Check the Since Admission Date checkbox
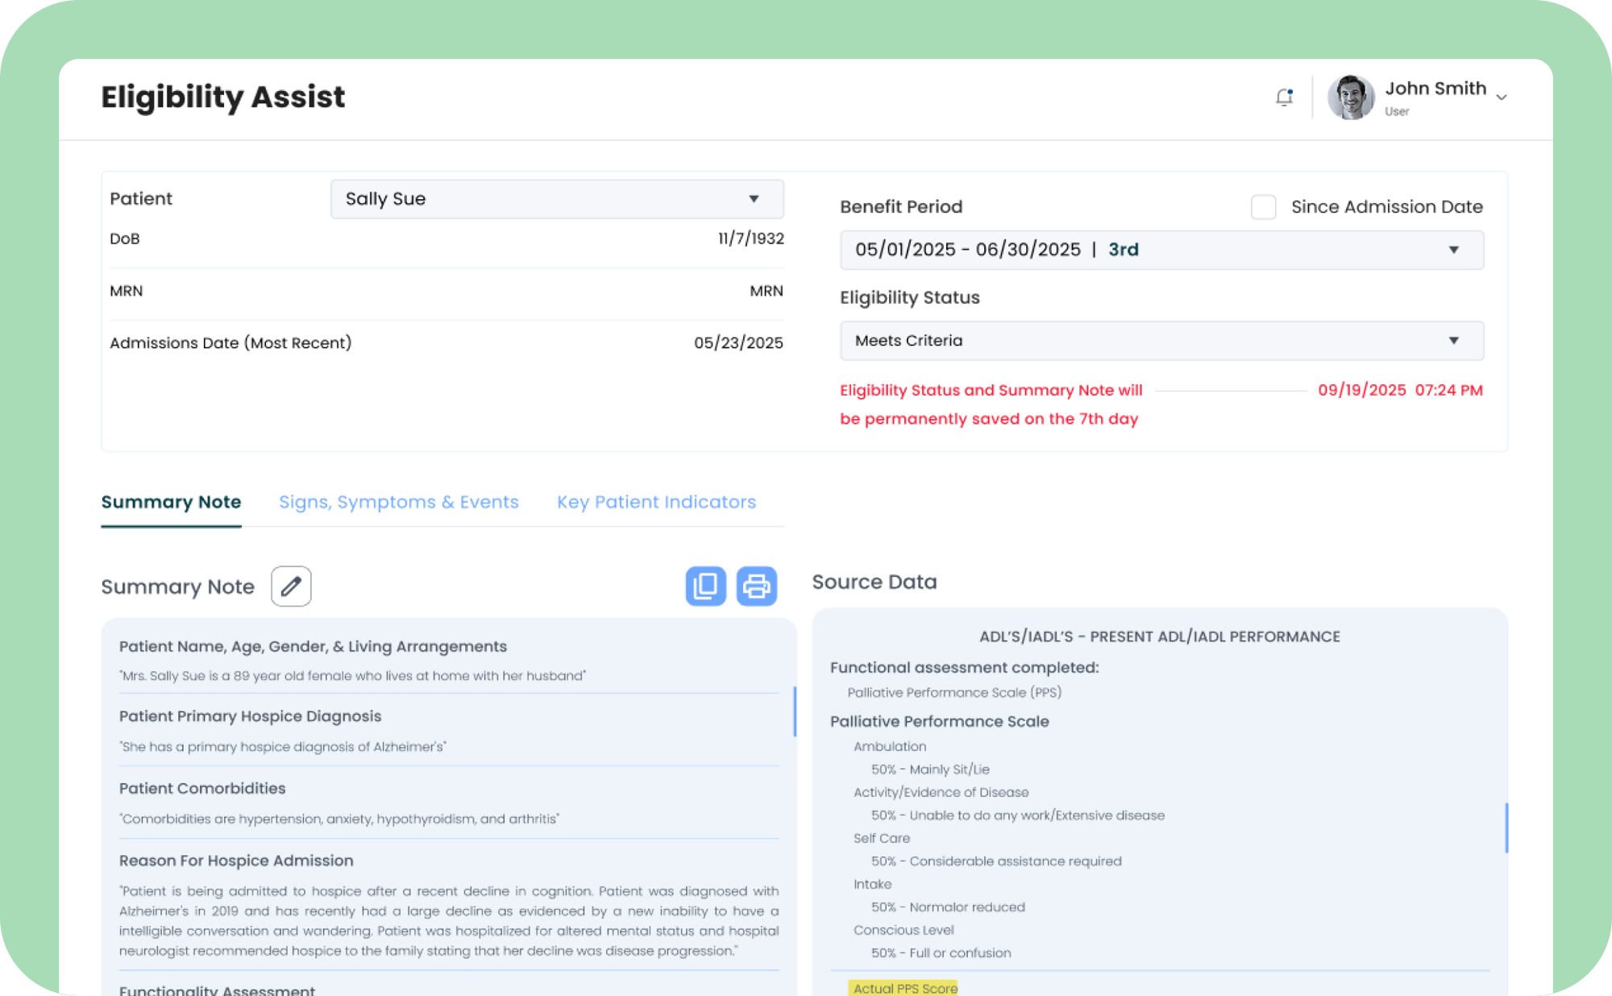The height and width of the screenshot is (996, 1612). [1263, 207]
